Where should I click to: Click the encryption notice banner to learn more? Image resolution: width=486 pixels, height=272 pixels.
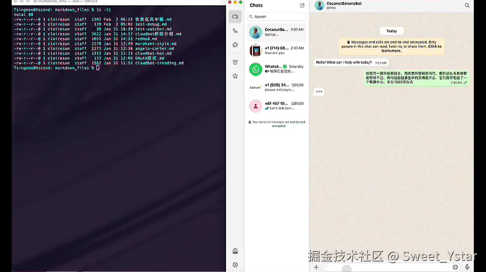pyautogui.click(x=392, y=47)
